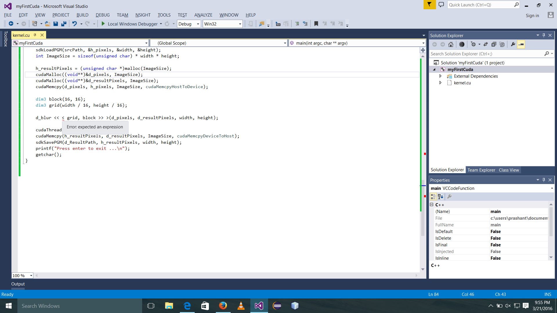
Task: Click the account avatar icon beside Sign in
Action: [550, 15]
